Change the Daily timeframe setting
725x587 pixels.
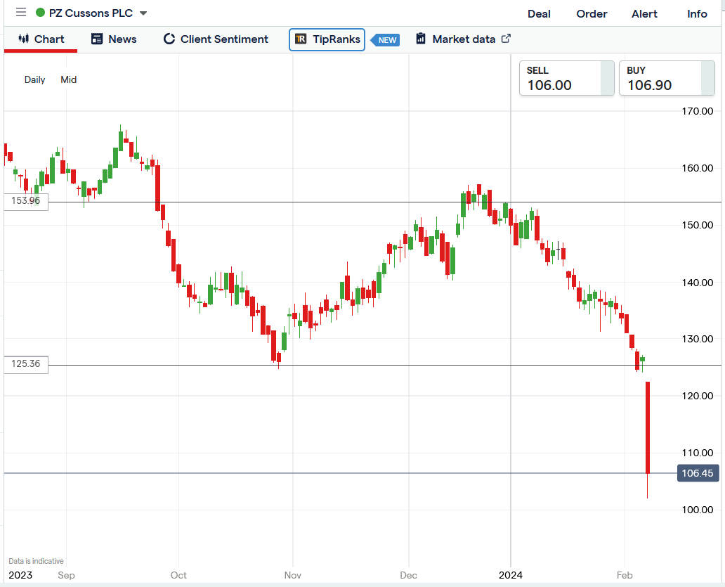(x=34, y=79)
